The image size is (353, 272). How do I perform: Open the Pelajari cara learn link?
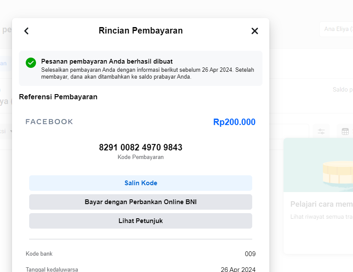click(x=321, y=204)
